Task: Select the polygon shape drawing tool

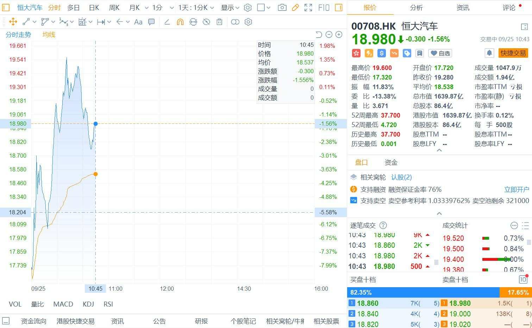Action: click(45, 22)
